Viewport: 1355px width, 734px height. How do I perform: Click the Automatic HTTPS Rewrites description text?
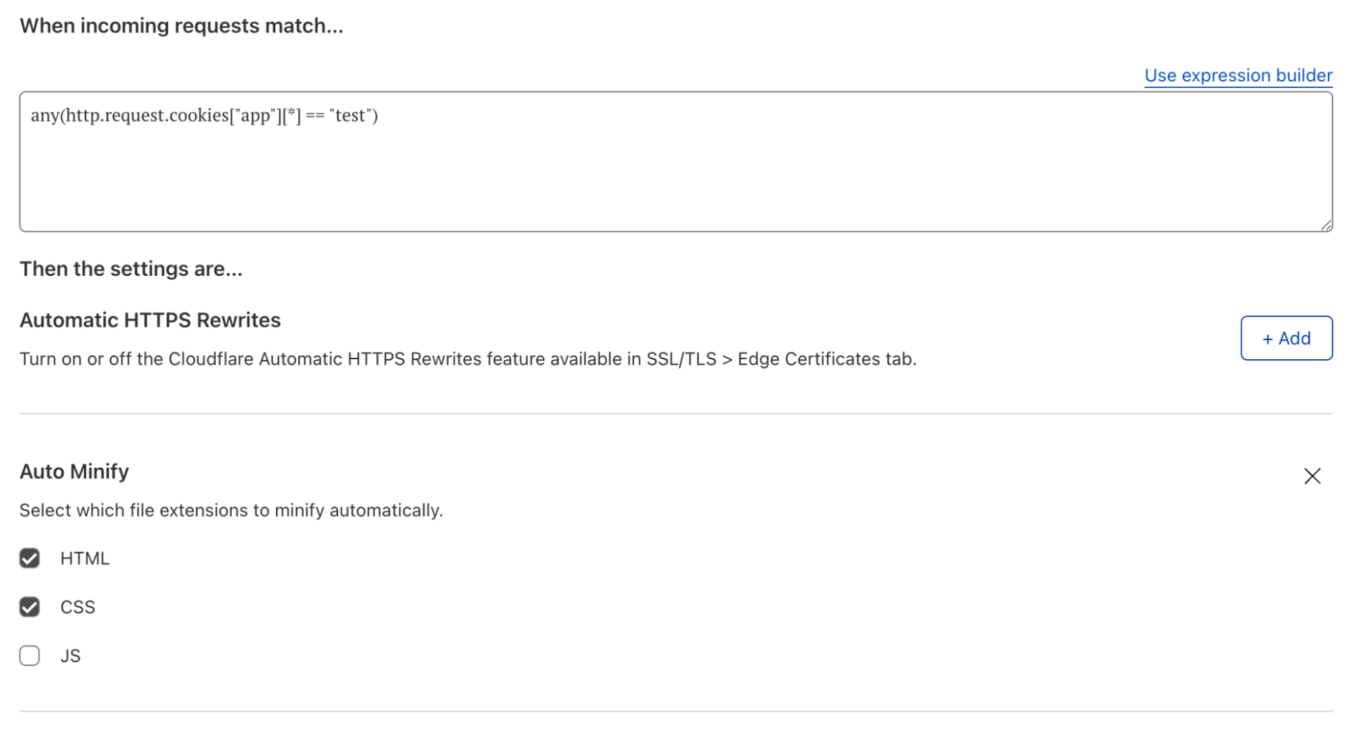(468, 359)
